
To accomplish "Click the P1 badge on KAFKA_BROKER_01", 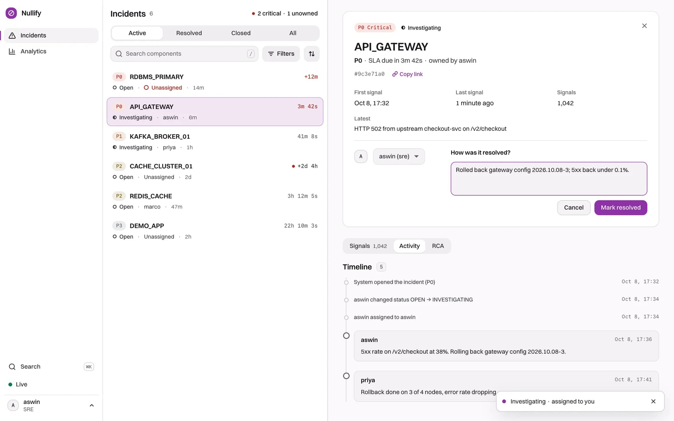I will tap(119, 136).
